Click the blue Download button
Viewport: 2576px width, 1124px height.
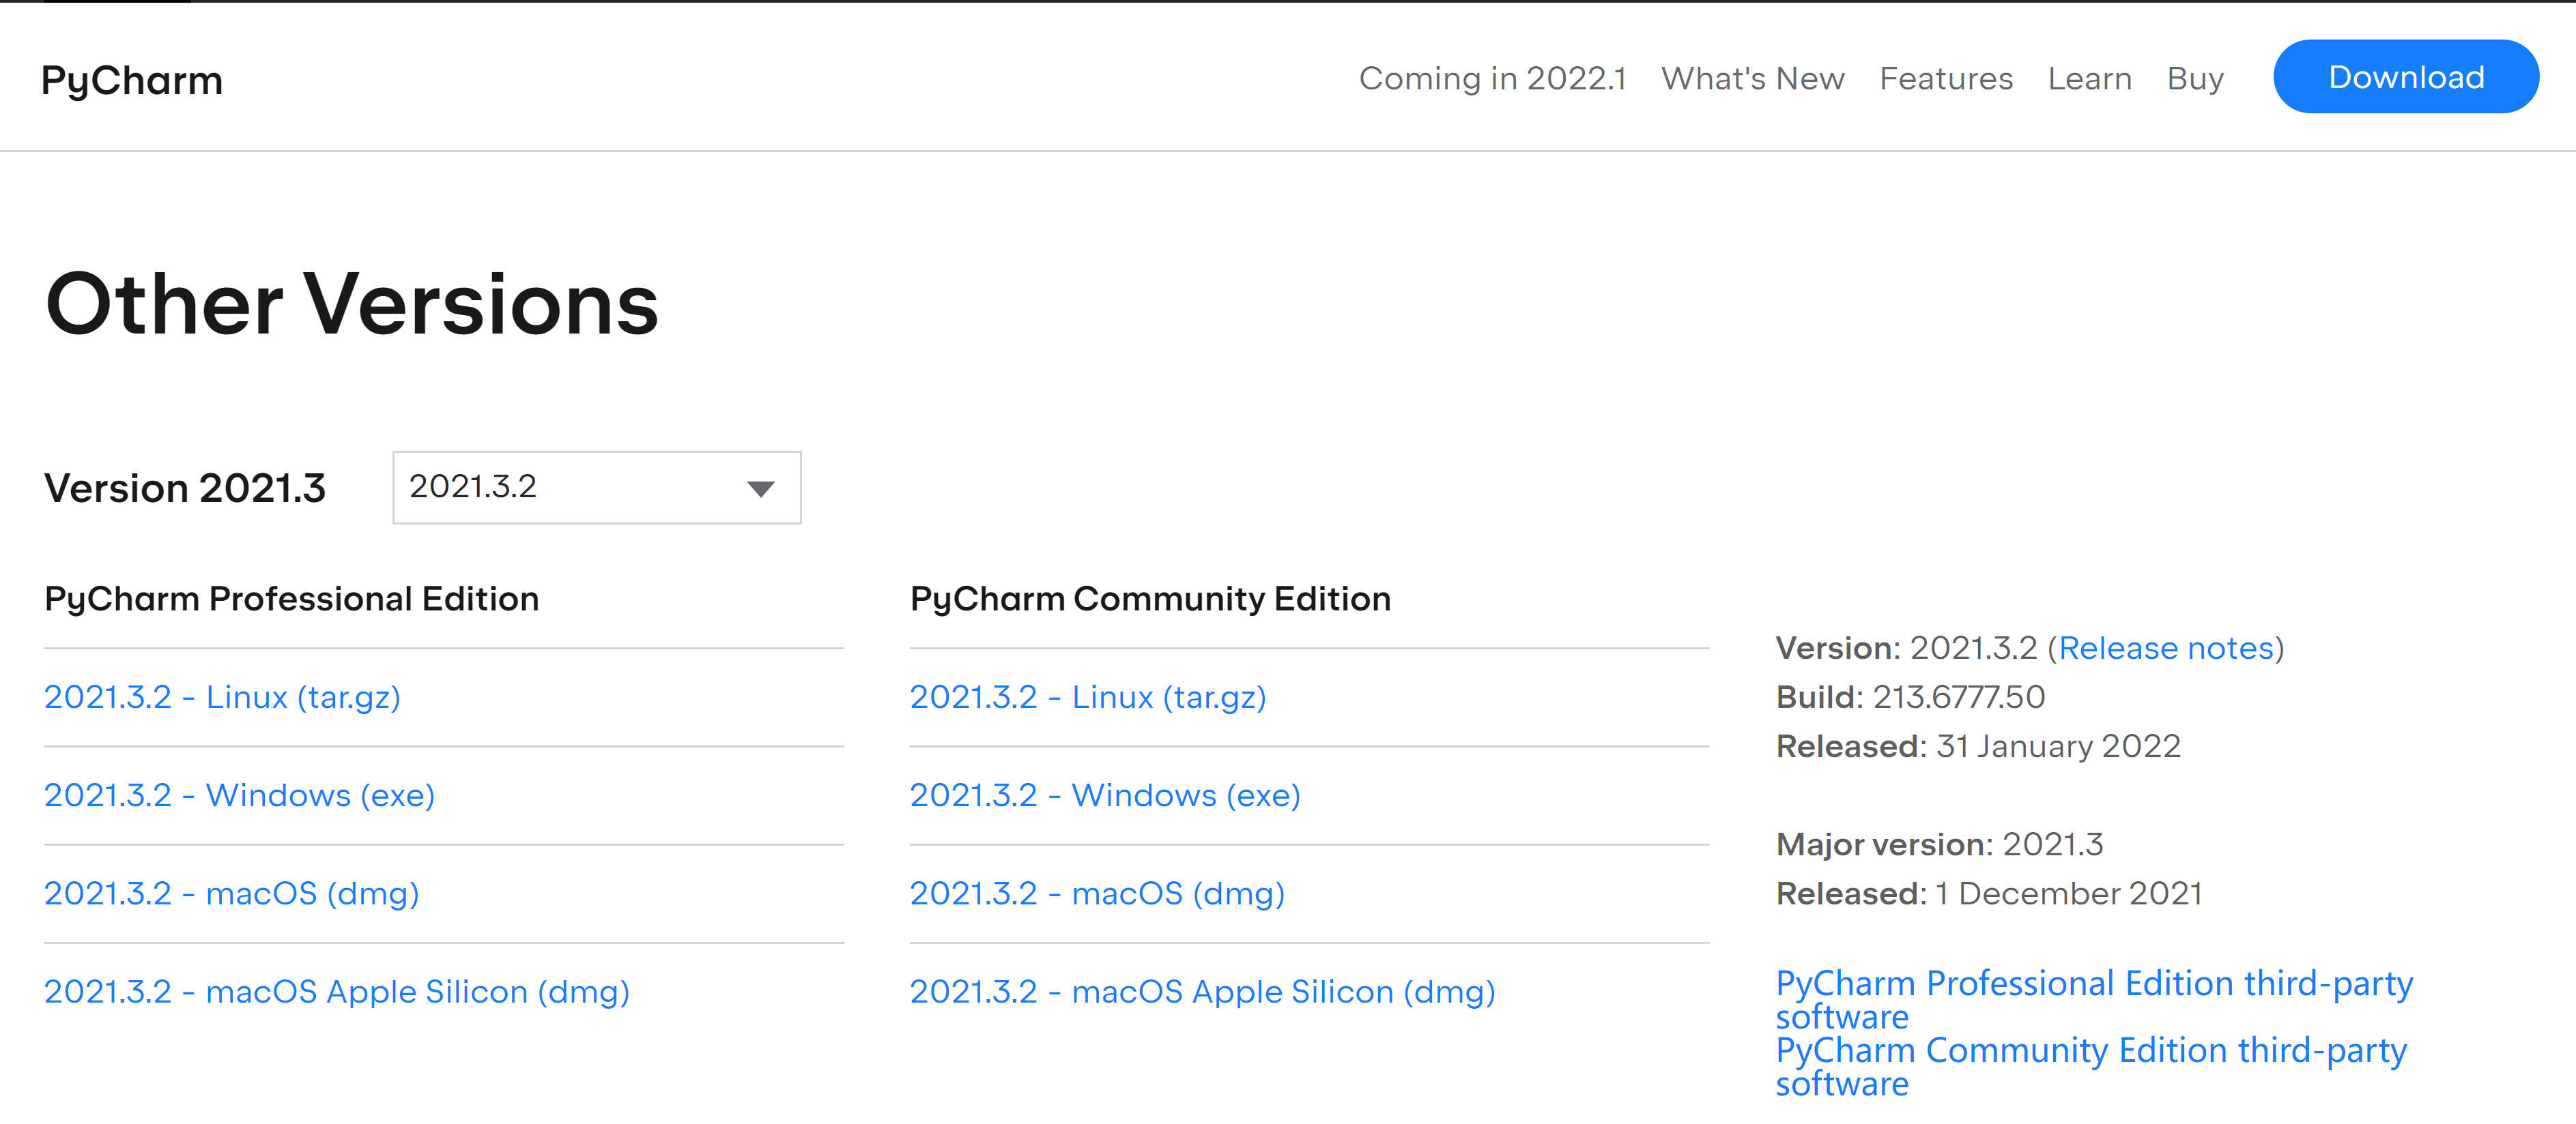[x=2405, y=77]
